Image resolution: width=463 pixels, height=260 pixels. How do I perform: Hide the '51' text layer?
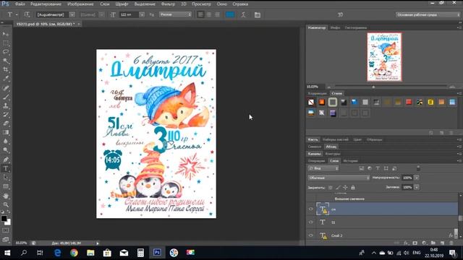(310, 222)
